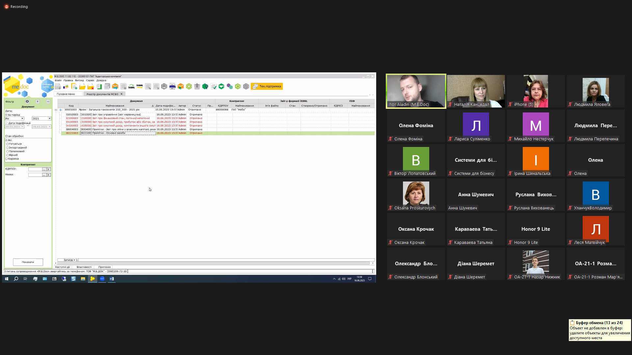Select the Вірний radio option

(7, 155)
